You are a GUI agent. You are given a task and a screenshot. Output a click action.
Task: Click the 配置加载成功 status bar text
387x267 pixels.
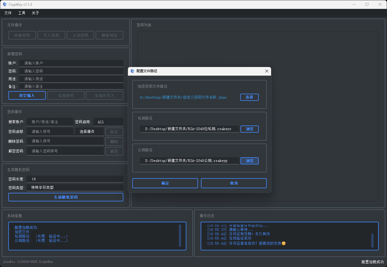pos(372,262)
